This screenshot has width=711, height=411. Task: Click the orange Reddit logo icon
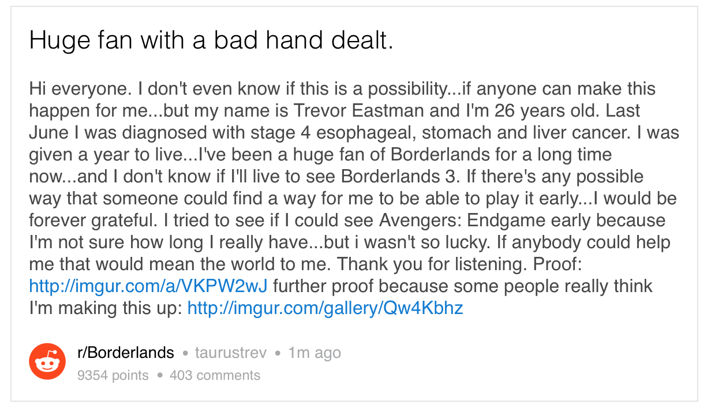(x=47, y=361)
